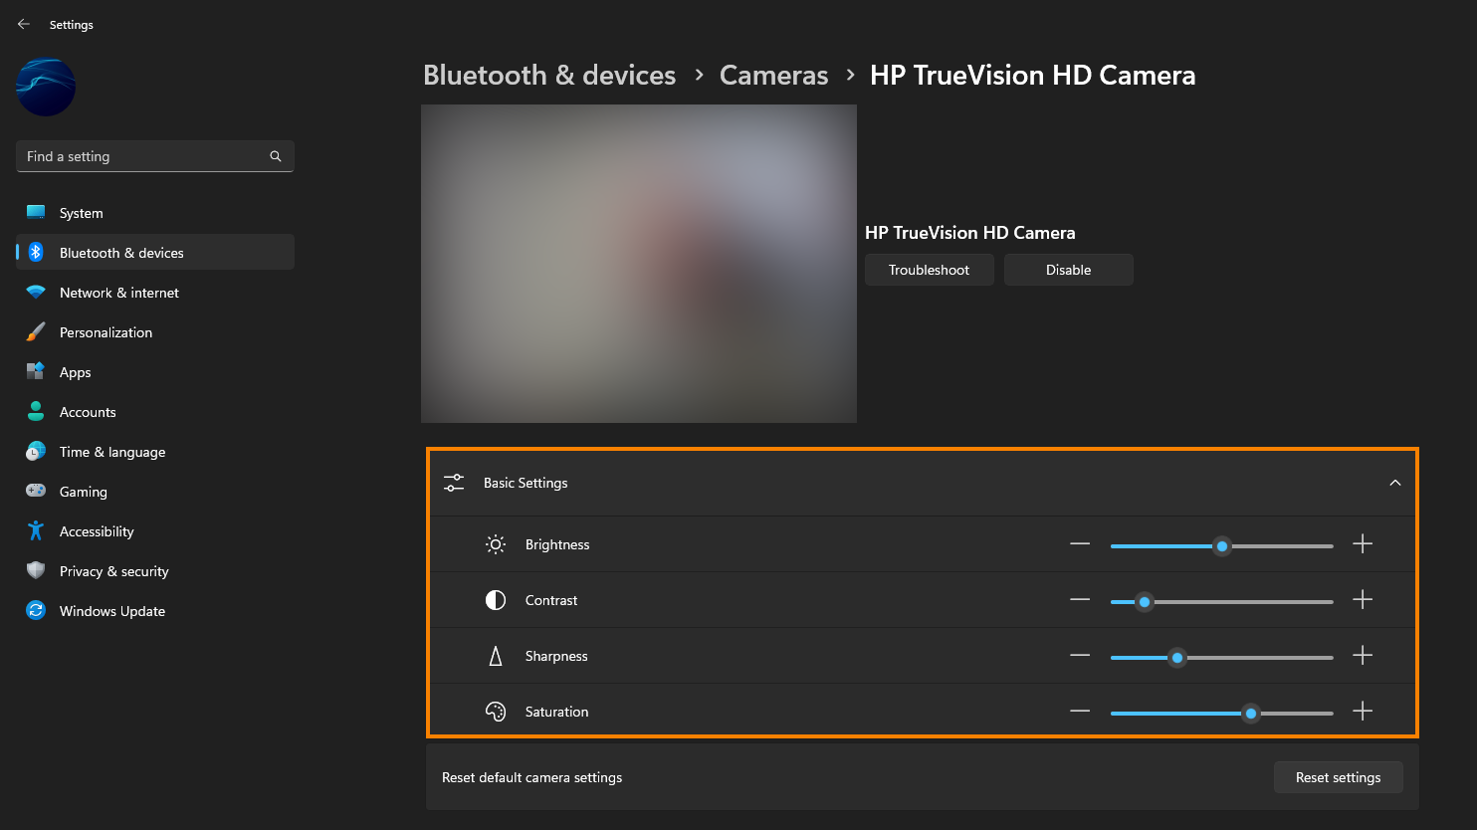Click the search magnifier icon

[x=276, y=156]
